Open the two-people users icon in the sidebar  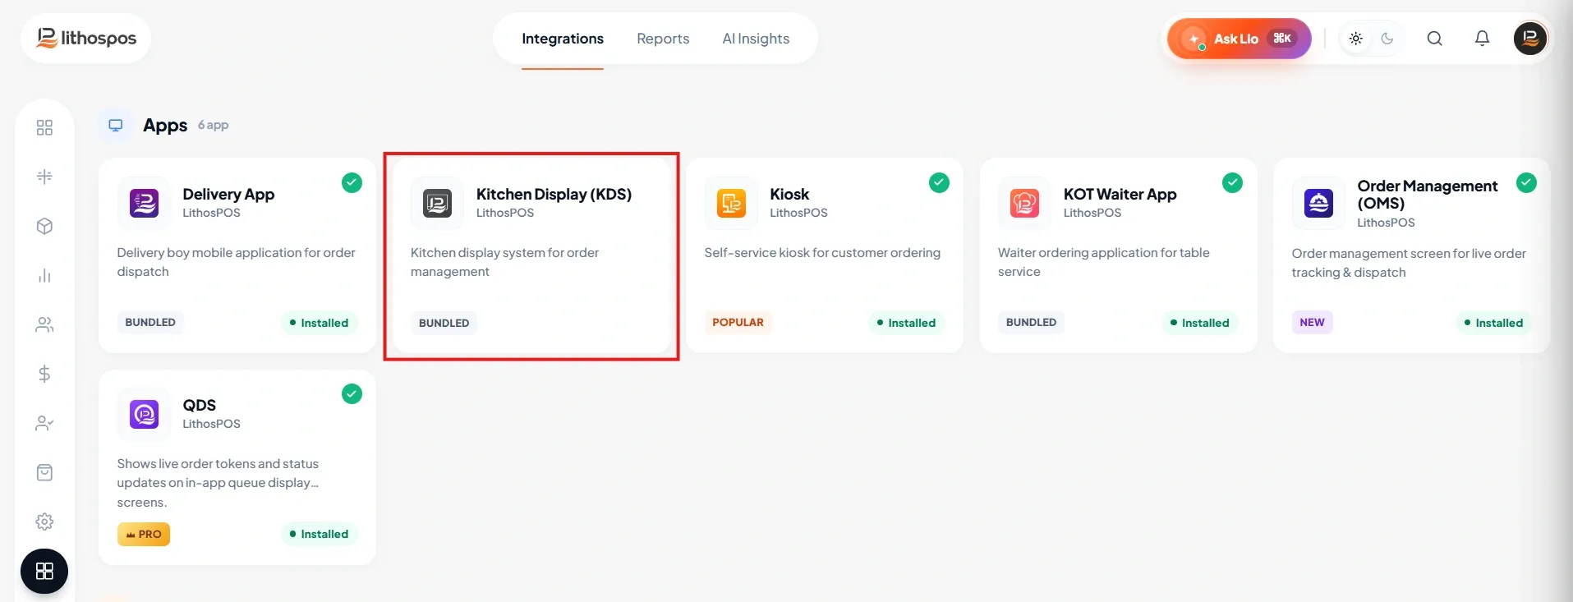tap(44, 324)
